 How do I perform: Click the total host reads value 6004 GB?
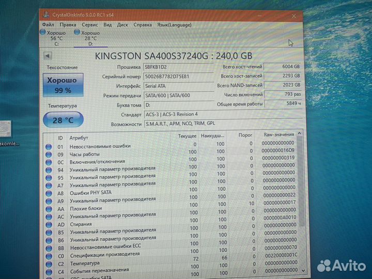[x=282, y=67]
